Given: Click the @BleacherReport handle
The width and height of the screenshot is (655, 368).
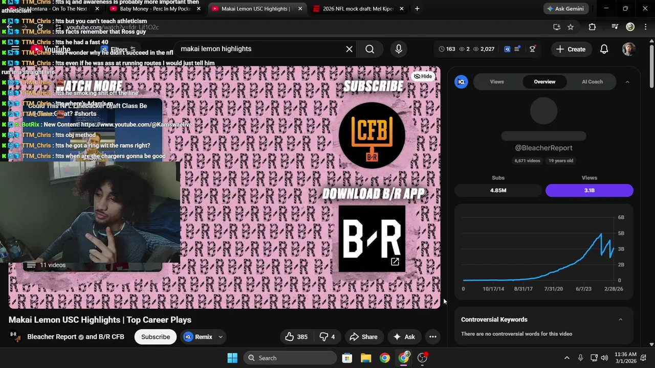Looking at the screenshot, I should 543,148.
